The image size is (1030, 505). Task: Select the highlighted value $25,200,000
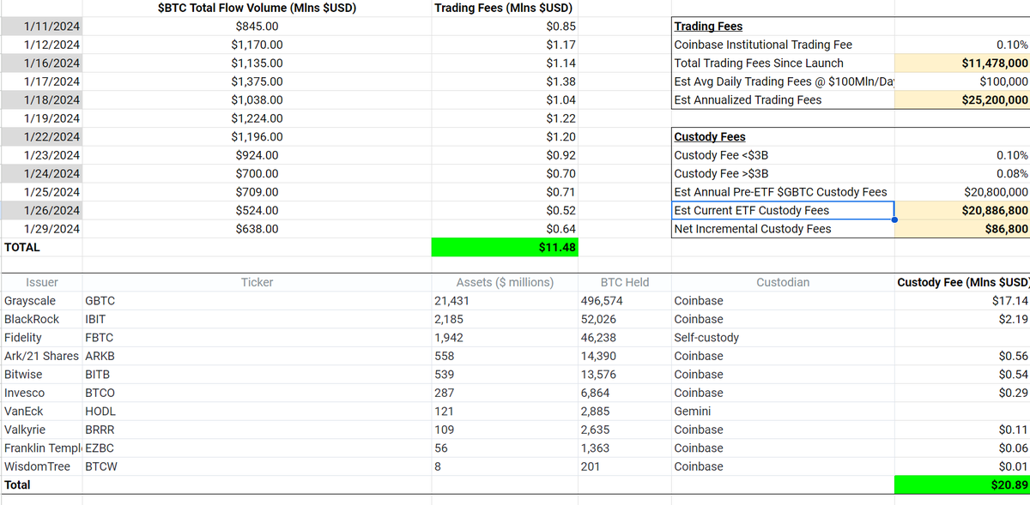963,99
